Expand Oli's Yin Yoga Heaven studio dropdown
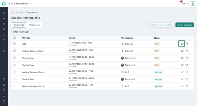Image resolution: width=197 pixels, height=106 pixels. tap(19, 4)
